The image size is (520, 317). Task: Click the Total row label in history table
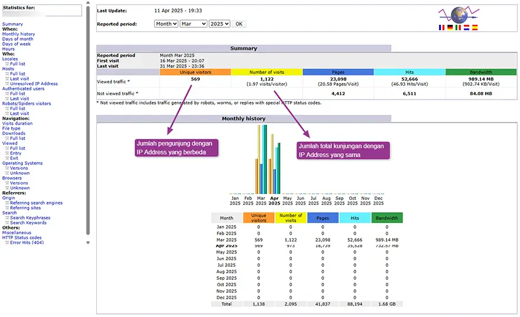coord(226,304)
